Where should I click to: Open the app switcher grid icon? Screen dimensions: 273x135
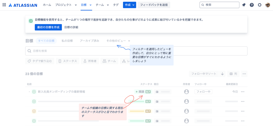[4, 5]
